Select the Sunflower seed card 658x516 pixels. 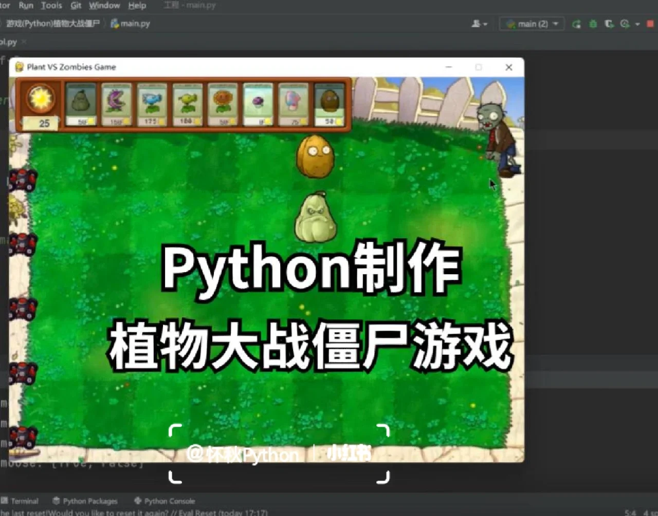pyautogui.click(x=223, y=104)
